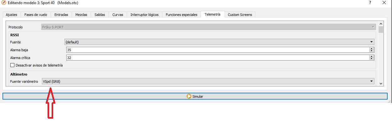Image resolution: width=392 pixels, height=128 pixels.
Task: Switch to the Ajustes tab
Action: [12, 15]
